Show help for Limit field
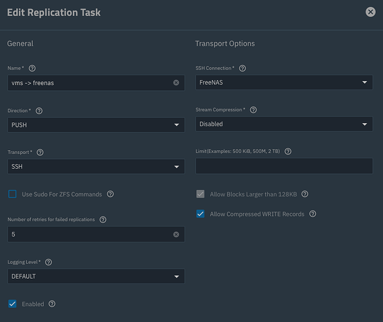This screenshot has width=383, height=322. 288,151
